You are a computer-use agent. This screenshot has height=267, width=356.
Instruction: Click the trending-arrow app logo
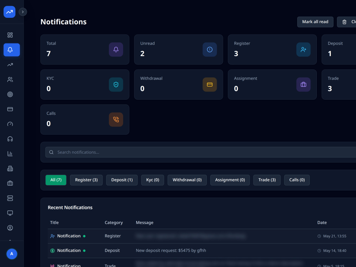10,12
